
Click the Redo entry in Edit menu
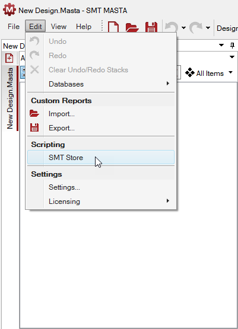tap(101, 56)
